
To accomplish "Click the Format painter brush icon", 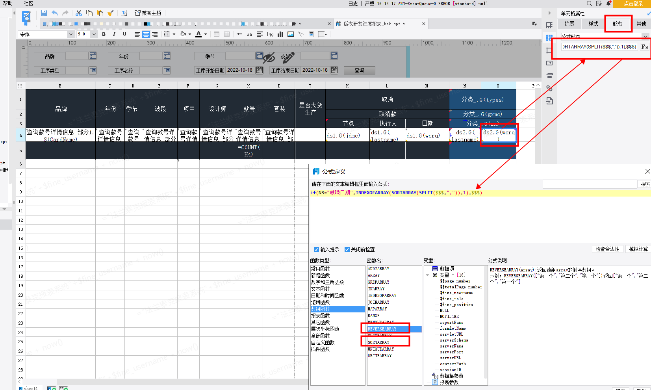I will (x=111, y=13).
